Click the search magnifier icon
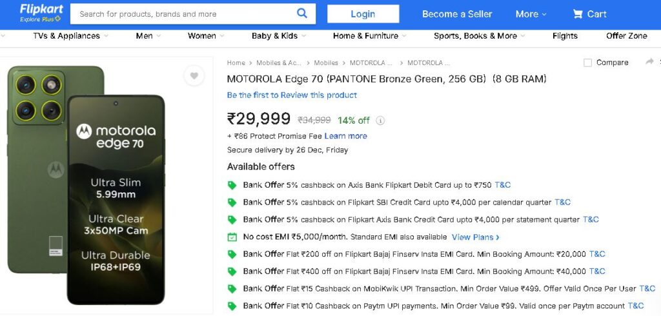Image resolution: width=661 pixels, height=316 pixels. tap(302, 14)
